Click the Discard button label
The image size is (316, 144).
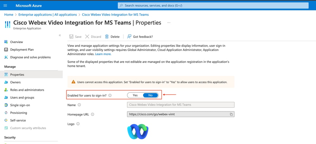tap(96, 37)
